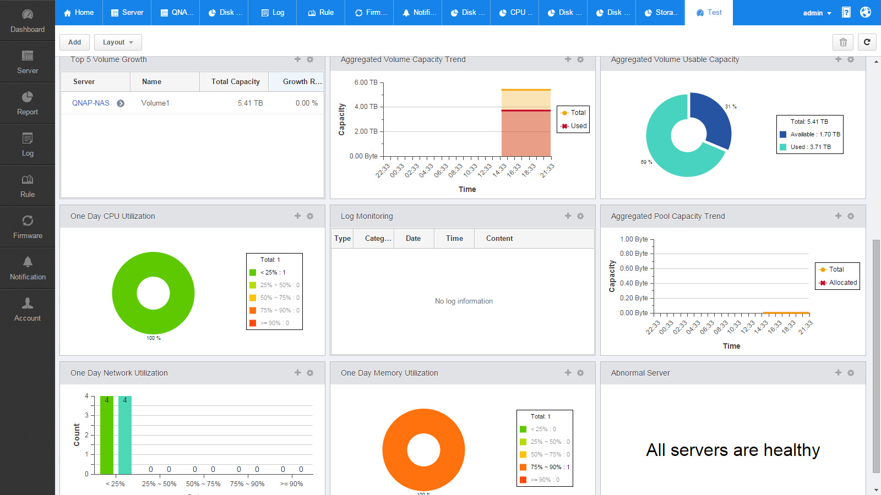The height and width of the screenshot is (495, 881).
Task: Open the Report sidebar section
Action: [28, 103]
